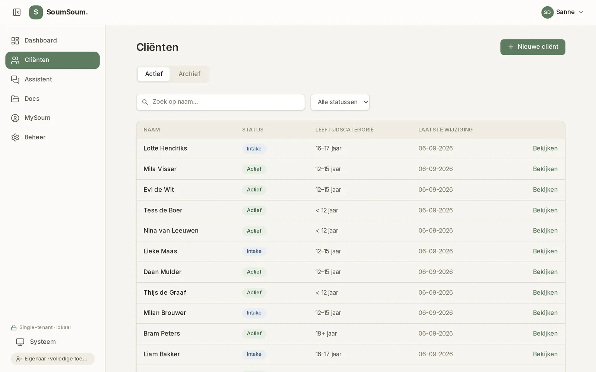Click the plus icon on Nieuwe cliënt
The height and width of the screenshot is (372, 596).
511,47
